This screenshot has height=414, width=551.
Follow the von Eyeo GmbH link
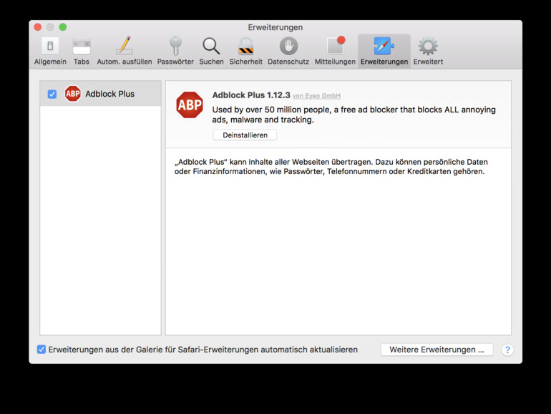tap(316, 96)
